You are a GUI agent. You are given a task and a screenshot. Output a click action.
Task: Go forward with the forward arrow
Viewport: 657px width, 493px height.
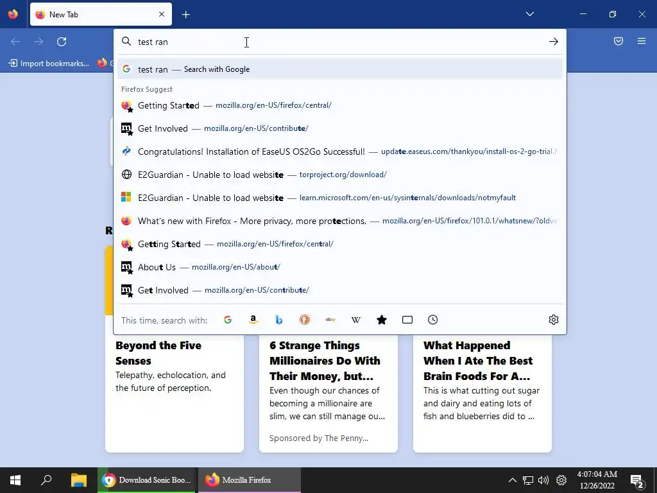(x=38, y=42)
